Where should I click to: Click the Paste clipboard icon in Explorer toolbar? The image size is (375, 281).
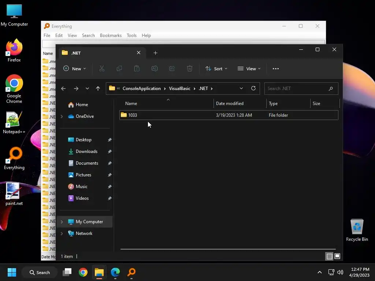(x=137, y=68)
